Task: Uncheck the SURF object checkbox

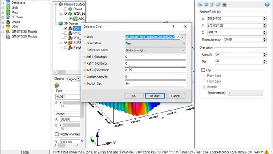Action: pyautogui.click(x=66, y=43)
